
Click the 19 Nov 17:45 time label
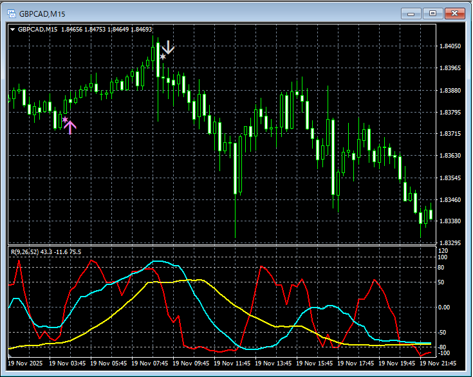coord(356,363)
